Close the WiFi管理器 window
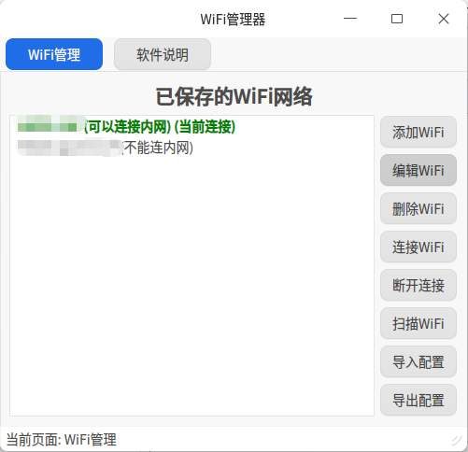This screenshot has height=452, width=468. (x=444, y=19)
